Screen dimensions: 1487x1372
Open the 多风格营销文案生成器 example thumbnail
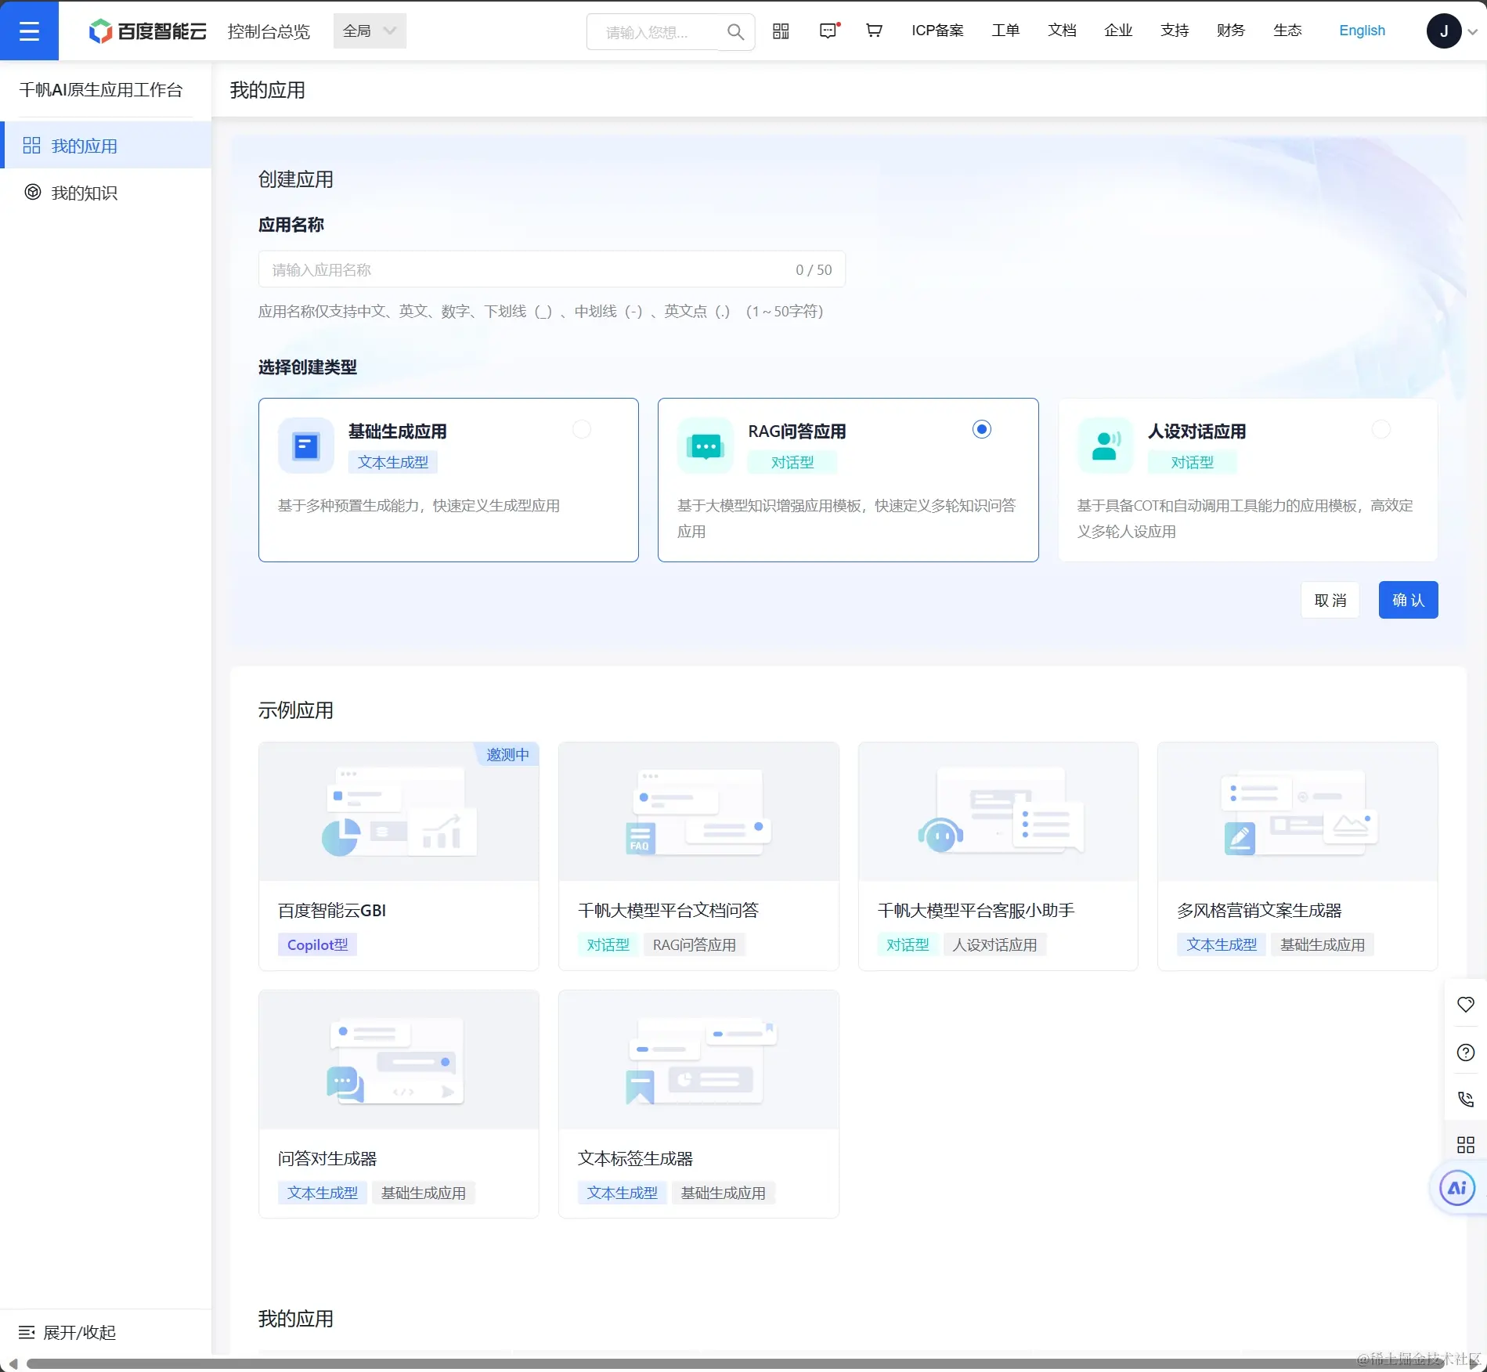[x=1298, y=811]
